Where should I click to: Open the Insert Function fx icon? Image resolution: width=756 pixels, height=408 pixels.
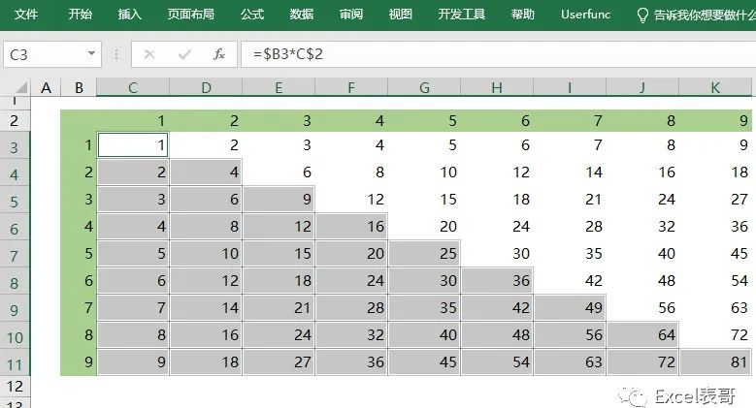219,54
